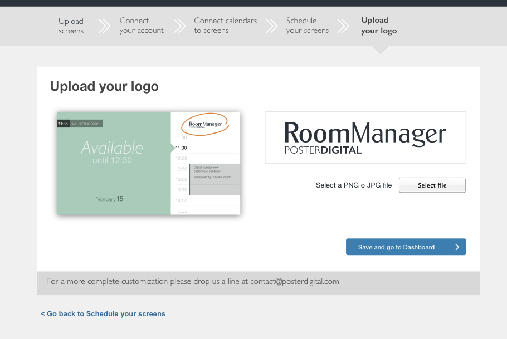The width and height of the screenshot is (507, 339).
Task: Click the chevron after Schedule your screens
Action: (x=343, y=26)
